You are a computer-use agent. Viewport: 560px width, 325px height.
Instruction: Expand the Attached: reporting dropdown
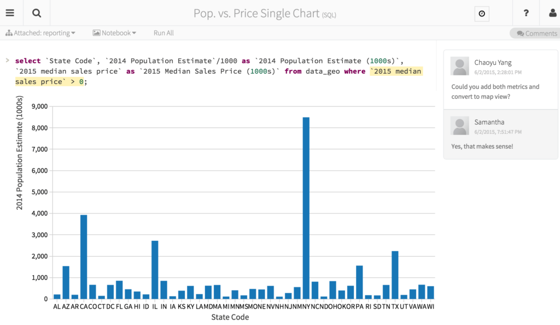44,33
